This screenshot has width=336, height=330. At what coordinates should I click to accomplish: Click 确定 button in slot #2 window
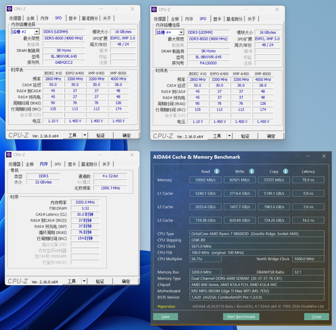127,135
